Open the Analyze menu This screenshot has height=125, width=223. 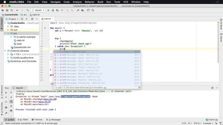[x=77, y=2]
